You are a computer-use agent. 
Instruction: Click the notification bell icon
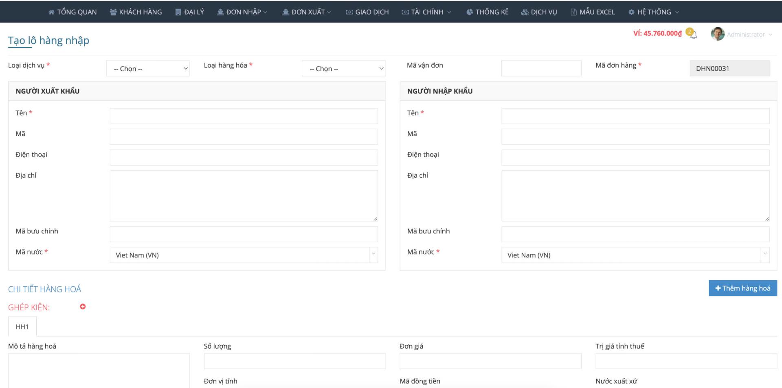[694, 35]
